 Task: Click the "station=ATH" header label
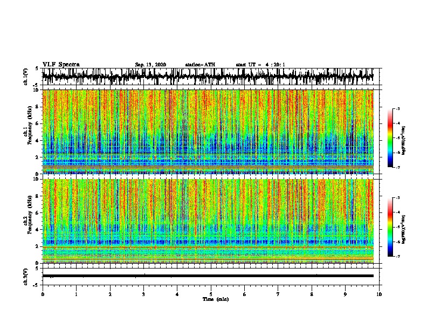pos(200,65)
